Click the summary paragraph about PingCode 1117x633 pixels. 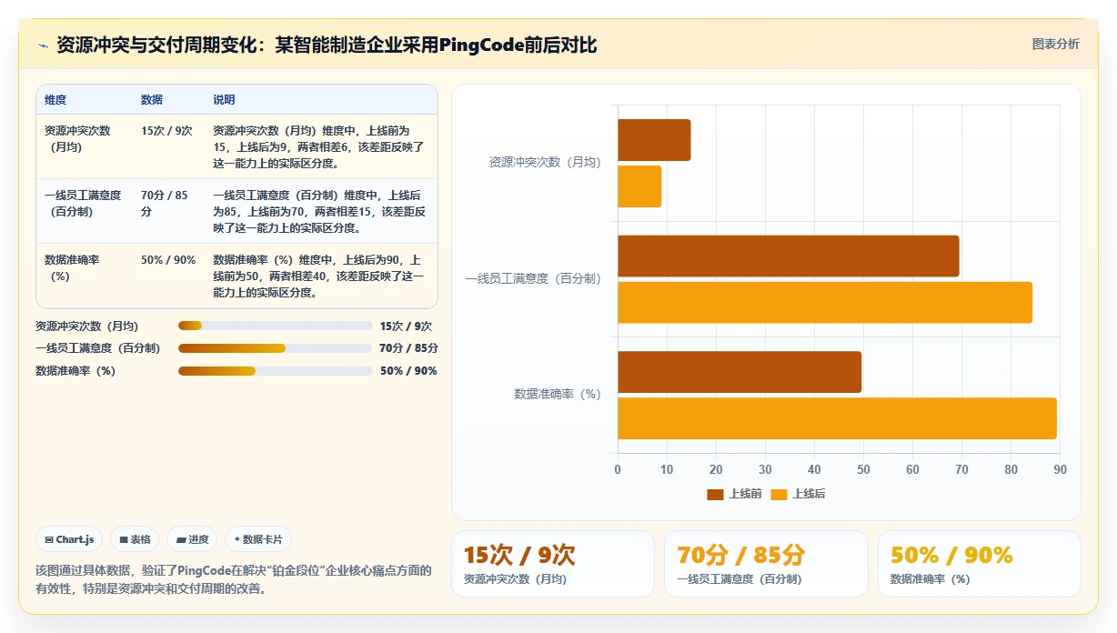233,579
